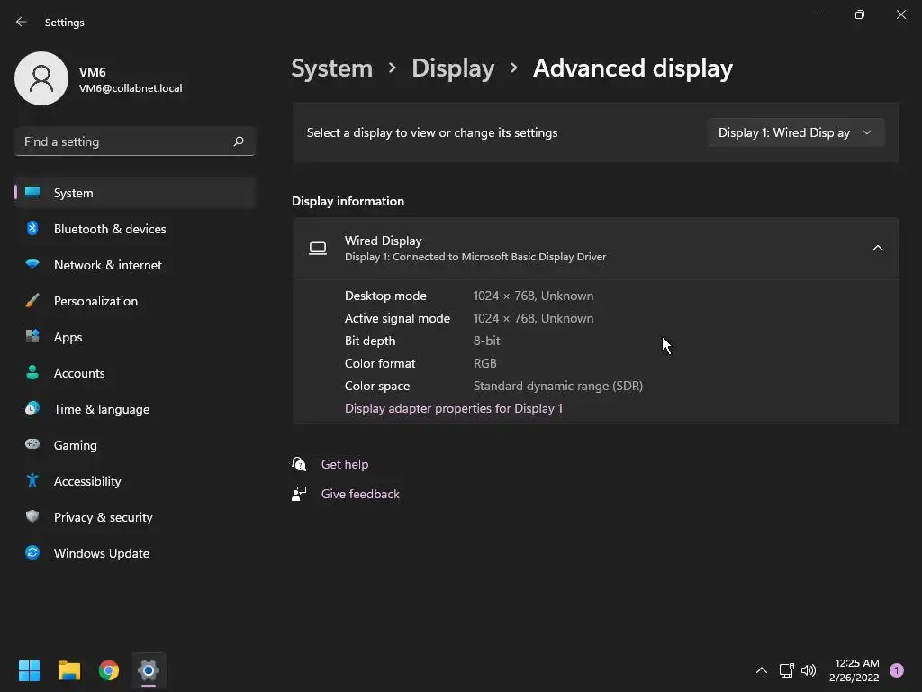Click the back arrow in Settings
The width and height of the screenshot is (922, 692).
pyautogui.click(x=22, y=22)
